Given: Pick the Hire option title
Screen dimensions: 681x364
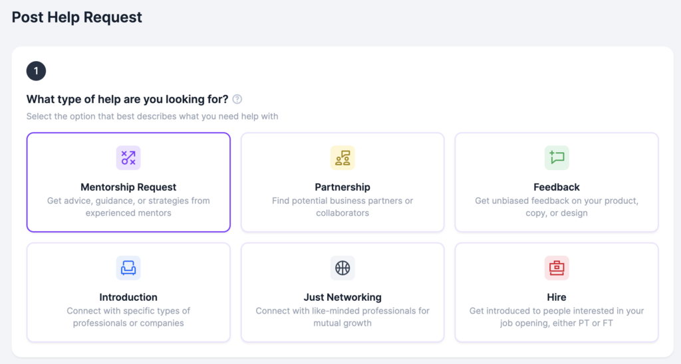Looking at the screenshot, I should [x=557, y=297].
